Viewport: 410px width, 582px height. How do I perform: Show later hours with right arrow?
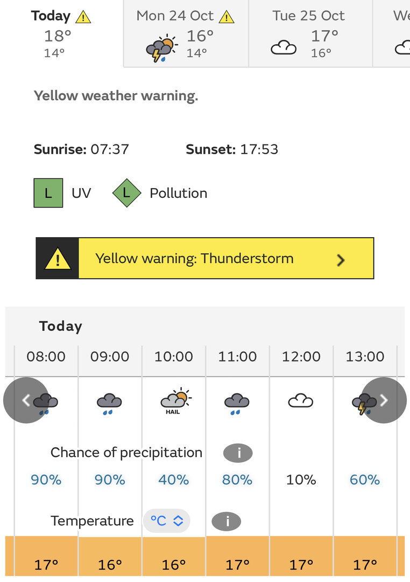384,400
